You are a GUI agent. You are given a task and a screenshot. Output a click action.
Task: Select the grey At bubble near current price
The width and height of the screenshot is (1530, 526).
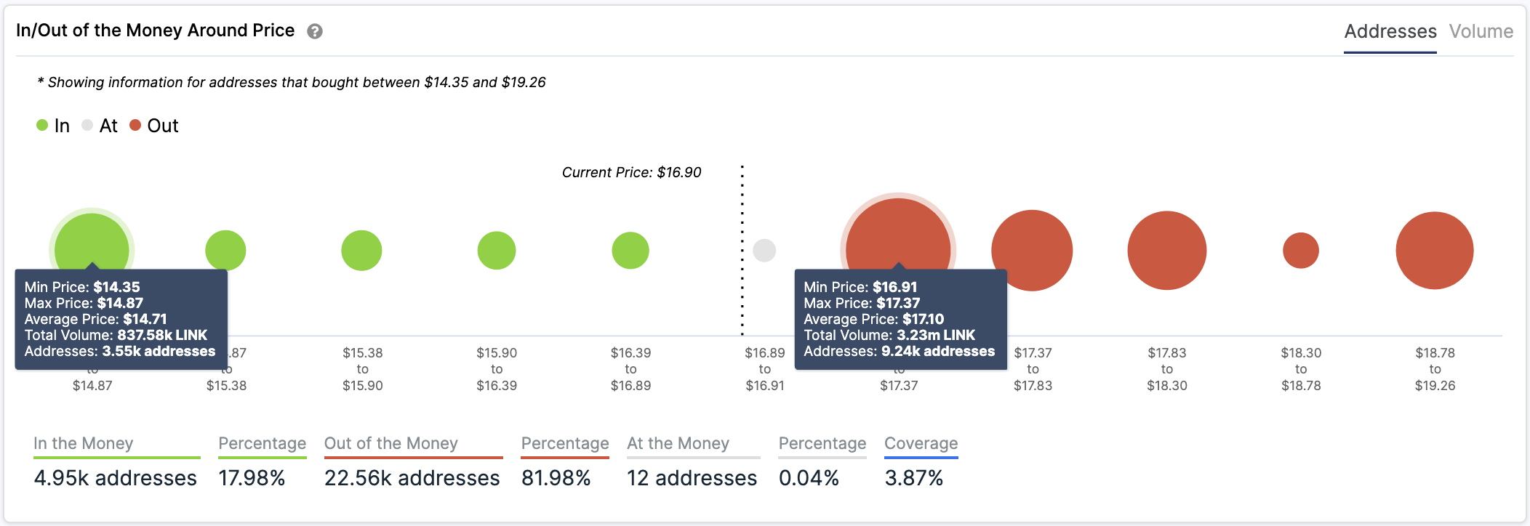pyautogui.click(x=764, y=251)
